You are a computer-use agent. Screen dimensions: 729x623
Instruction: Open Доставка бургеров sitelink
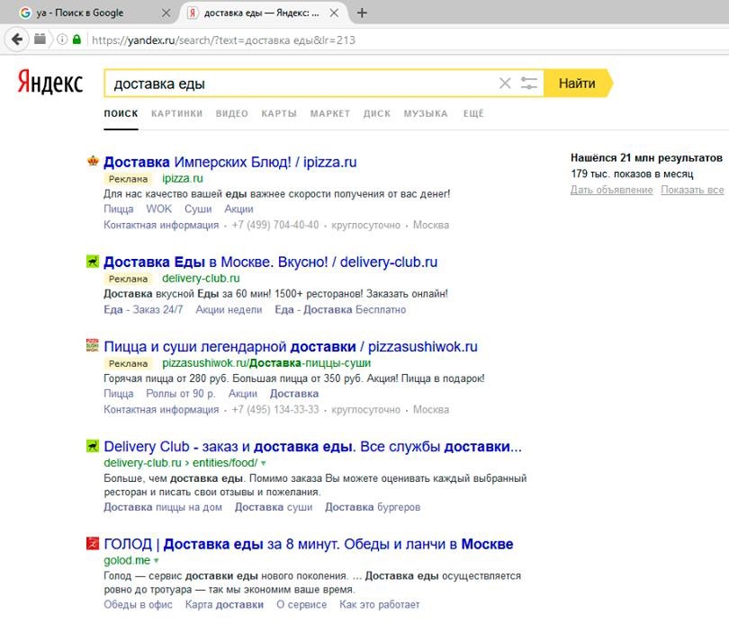point(373,507)
